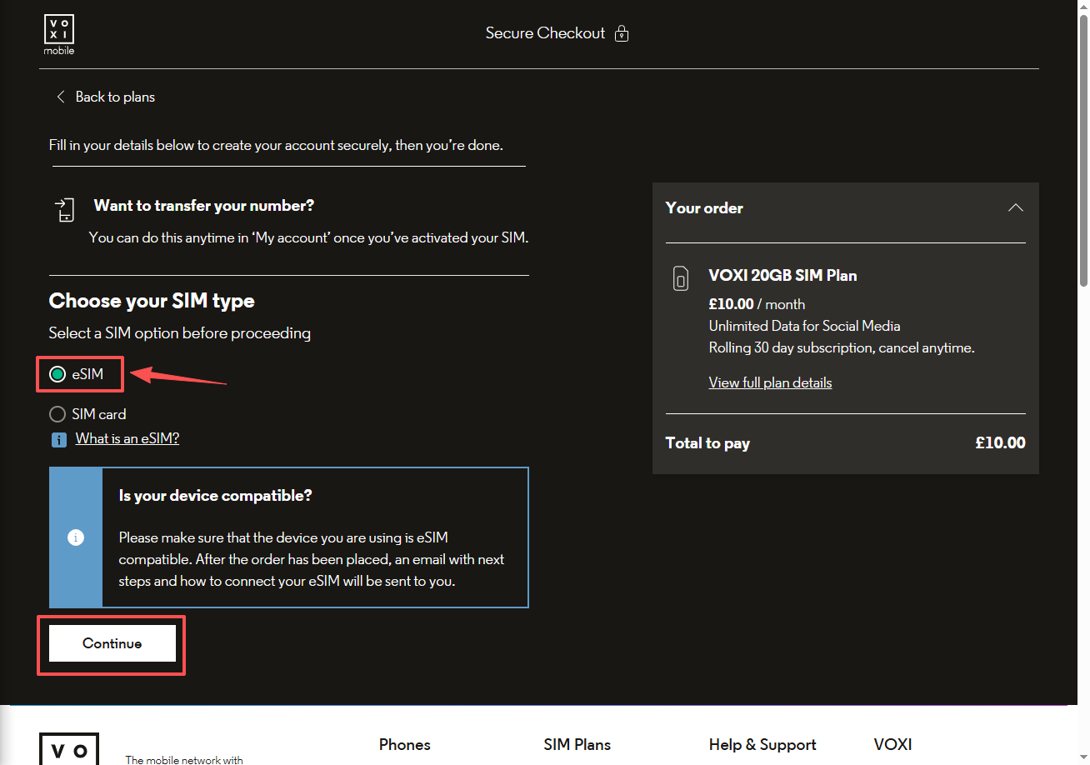
Task: Collapse the Your order summary panel
Action: [x=1015, y=207]
